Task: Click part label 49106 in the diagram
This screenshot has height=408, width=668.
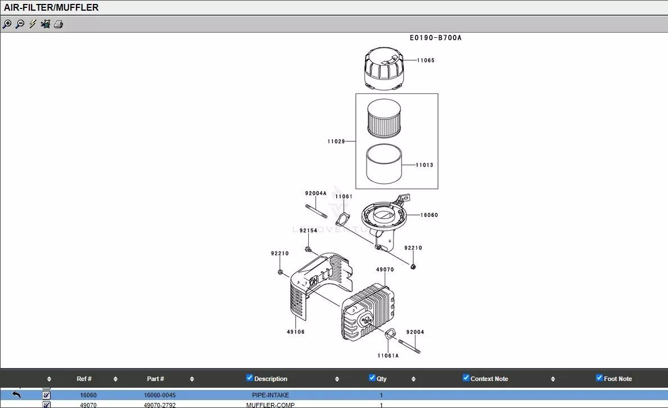Action: (x=296, y=332)
